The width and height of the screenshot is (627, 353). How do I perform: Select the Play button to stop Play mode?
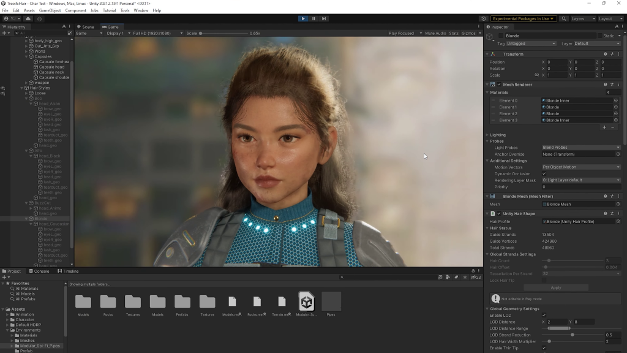click(x=304, y=18)
